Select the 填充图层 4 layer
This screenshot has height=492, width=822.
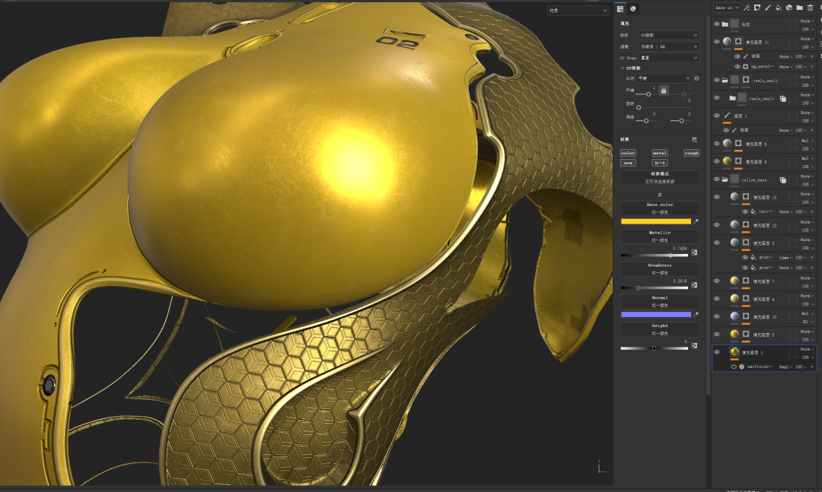(x=764, y=299)
